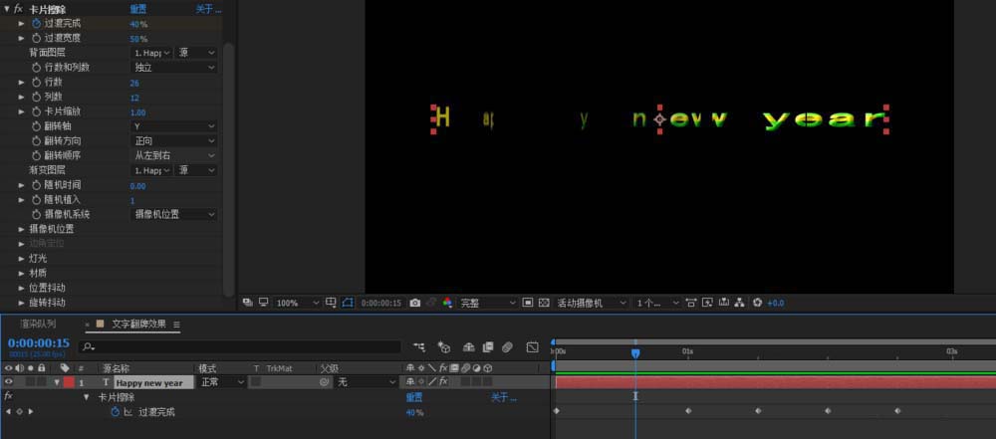Screen dimensions: 996x439
Task: Toggle stopwatch for 过渡完成 in effect controls
Action: coord(36,24)
